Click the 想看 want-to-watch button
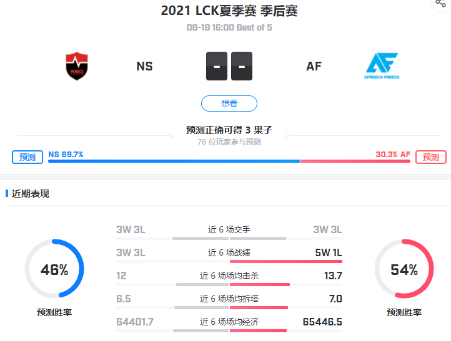Screen dimensions: 451x341 coord(229,103)
